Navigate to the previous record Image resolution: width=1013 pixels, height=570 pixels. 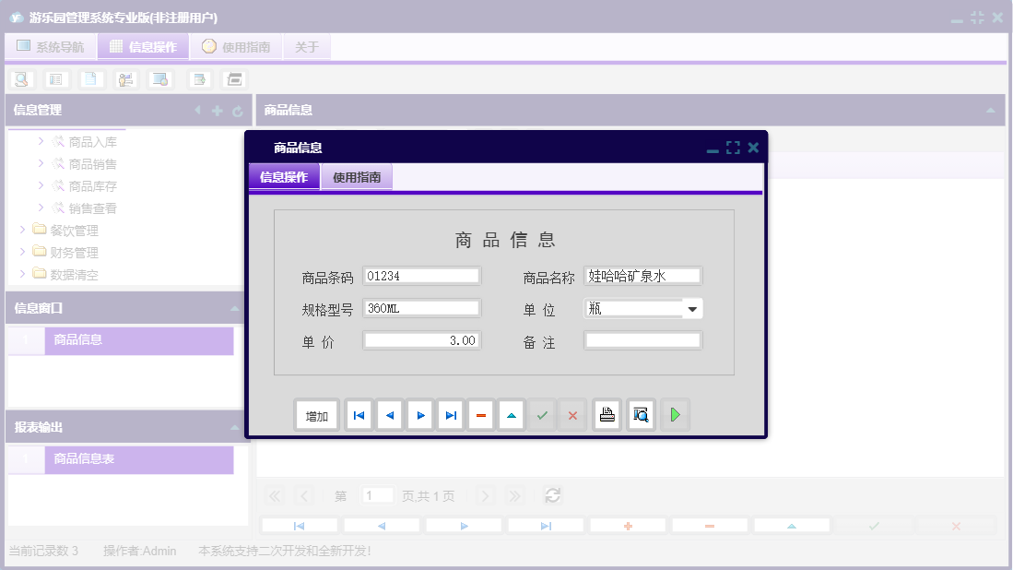(x=389, y=414)
